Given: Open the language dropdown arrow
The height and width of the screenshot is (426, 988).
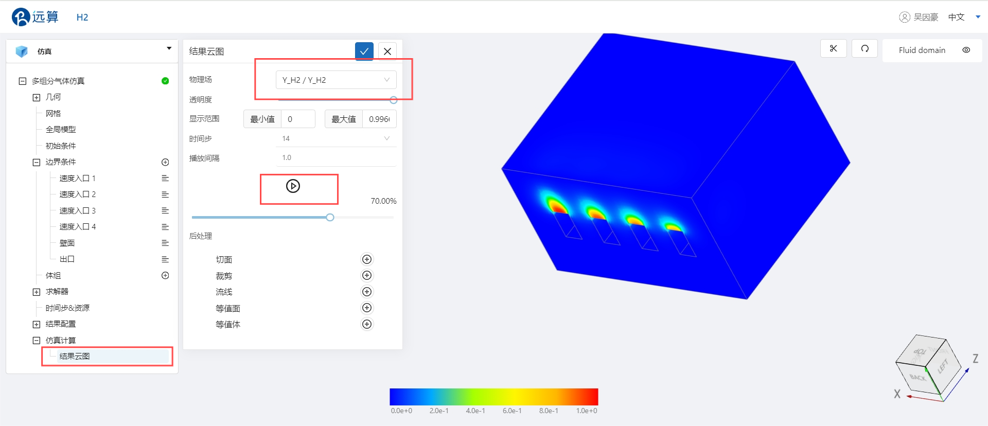Looking at the screenshot, I should (978, 17).
